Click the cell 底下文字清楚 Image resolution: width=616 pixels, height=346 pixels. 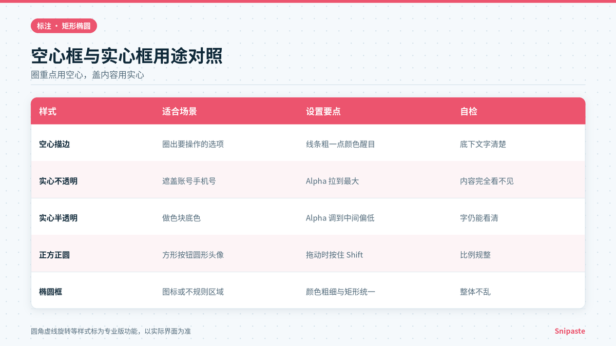(483, 144)
